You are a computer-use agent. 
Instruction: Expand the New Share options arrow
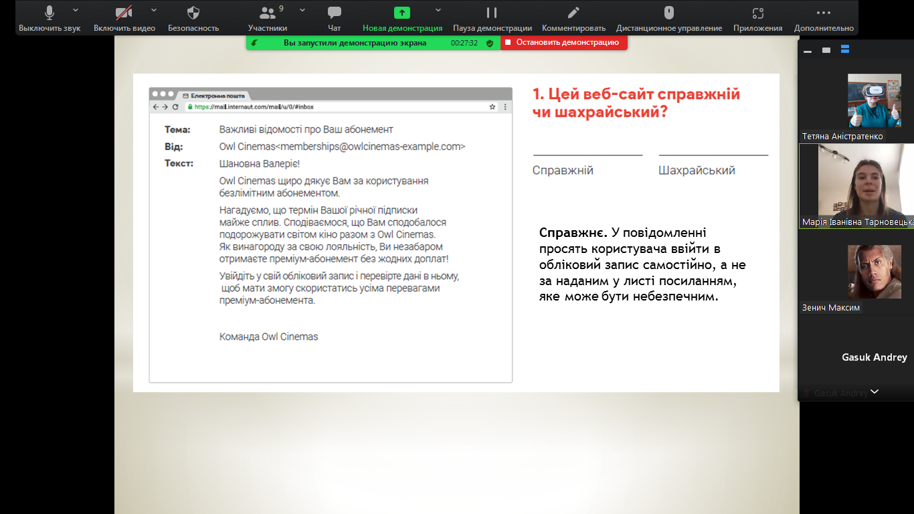point(438,10)
